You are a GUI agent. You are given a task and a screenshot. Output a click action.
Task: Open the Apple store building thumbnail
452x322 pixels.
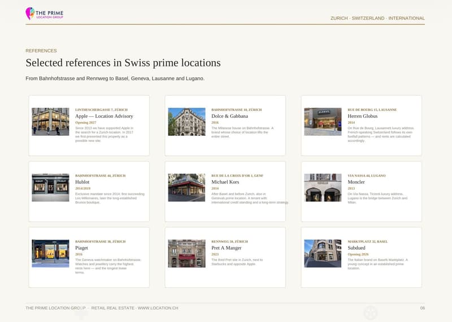tap(50, 121)
